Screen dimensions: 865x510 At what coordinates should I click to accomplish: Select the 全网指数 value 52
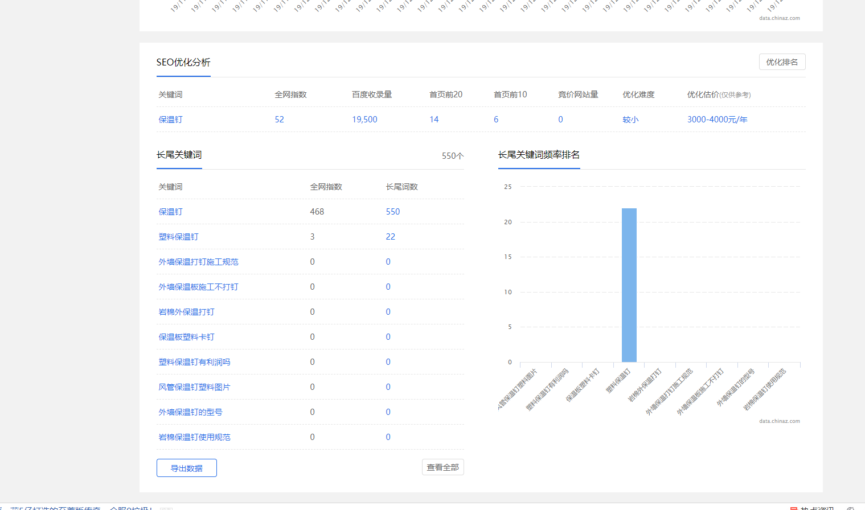pos(279,120)
